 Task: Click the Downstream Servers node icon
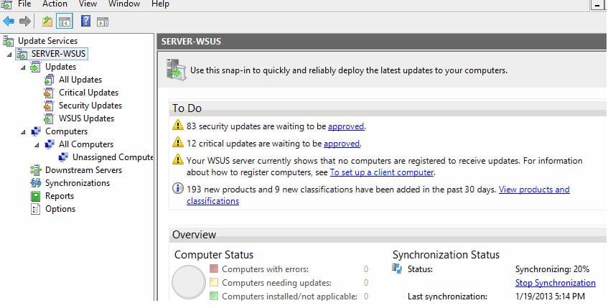tap(35, 170)
